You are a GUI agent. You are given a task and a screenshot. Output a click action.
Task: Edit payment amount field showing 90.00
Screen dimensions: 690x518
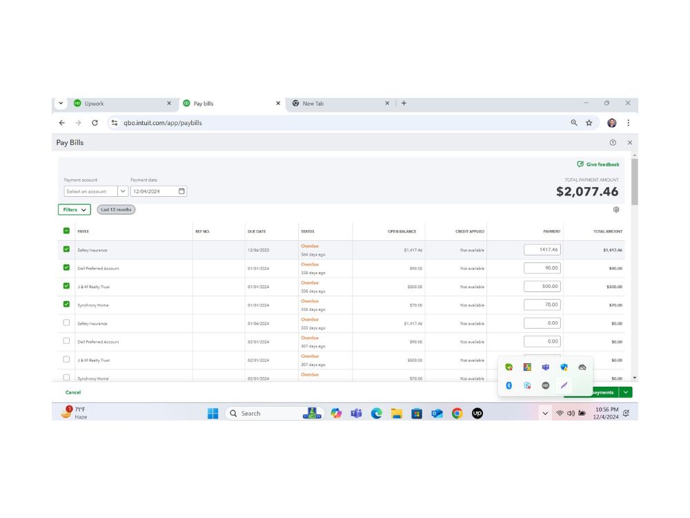[542, 268]
